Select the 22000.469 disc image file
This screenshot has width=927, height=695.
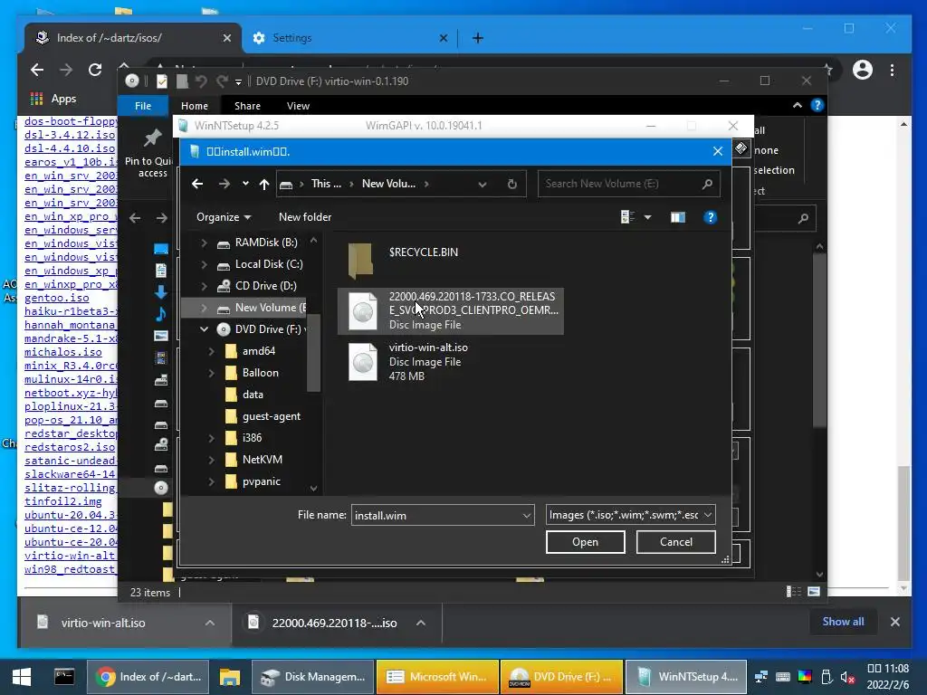(451, 311)
